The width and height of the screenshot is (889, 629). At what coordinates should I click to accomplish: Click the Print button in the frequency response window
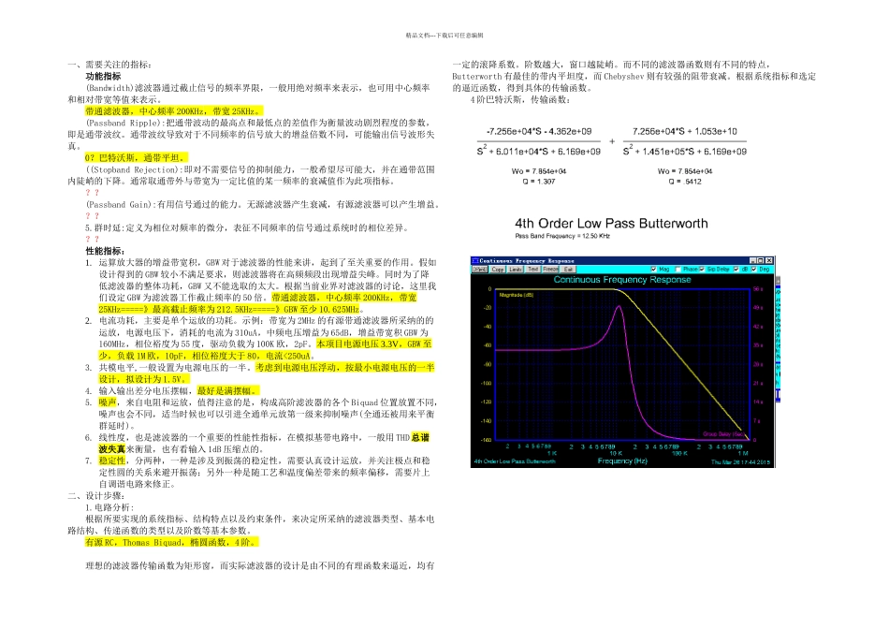click(x=480, y=270)
